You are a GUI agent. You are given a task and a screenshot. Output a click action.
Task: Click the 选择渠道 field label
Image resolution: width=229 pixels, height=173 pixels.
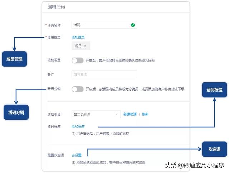54,115
